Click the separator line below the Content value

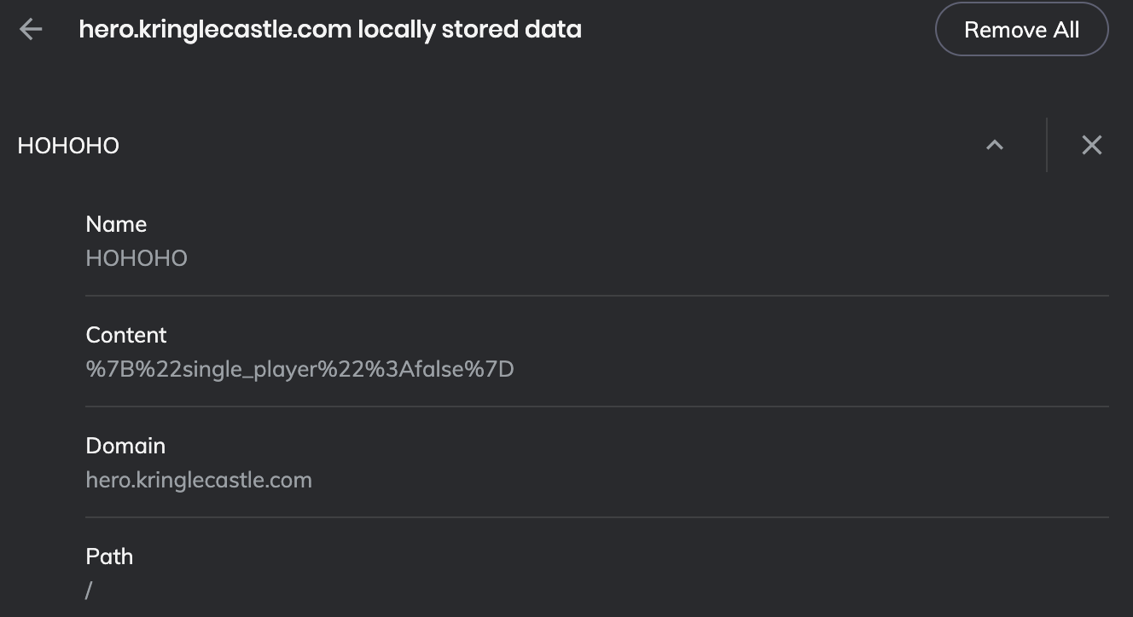pyautogui.click(x=597, y=407)
